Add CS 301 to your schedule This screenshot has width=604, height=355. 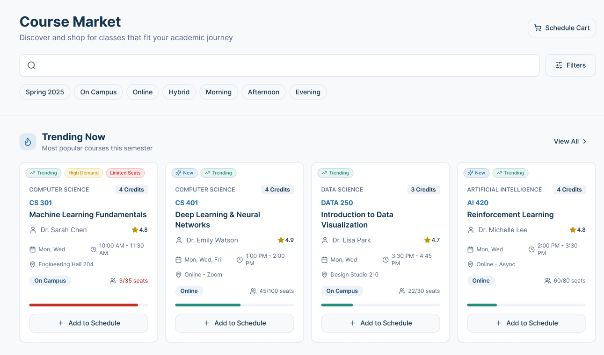coord(88,323)
